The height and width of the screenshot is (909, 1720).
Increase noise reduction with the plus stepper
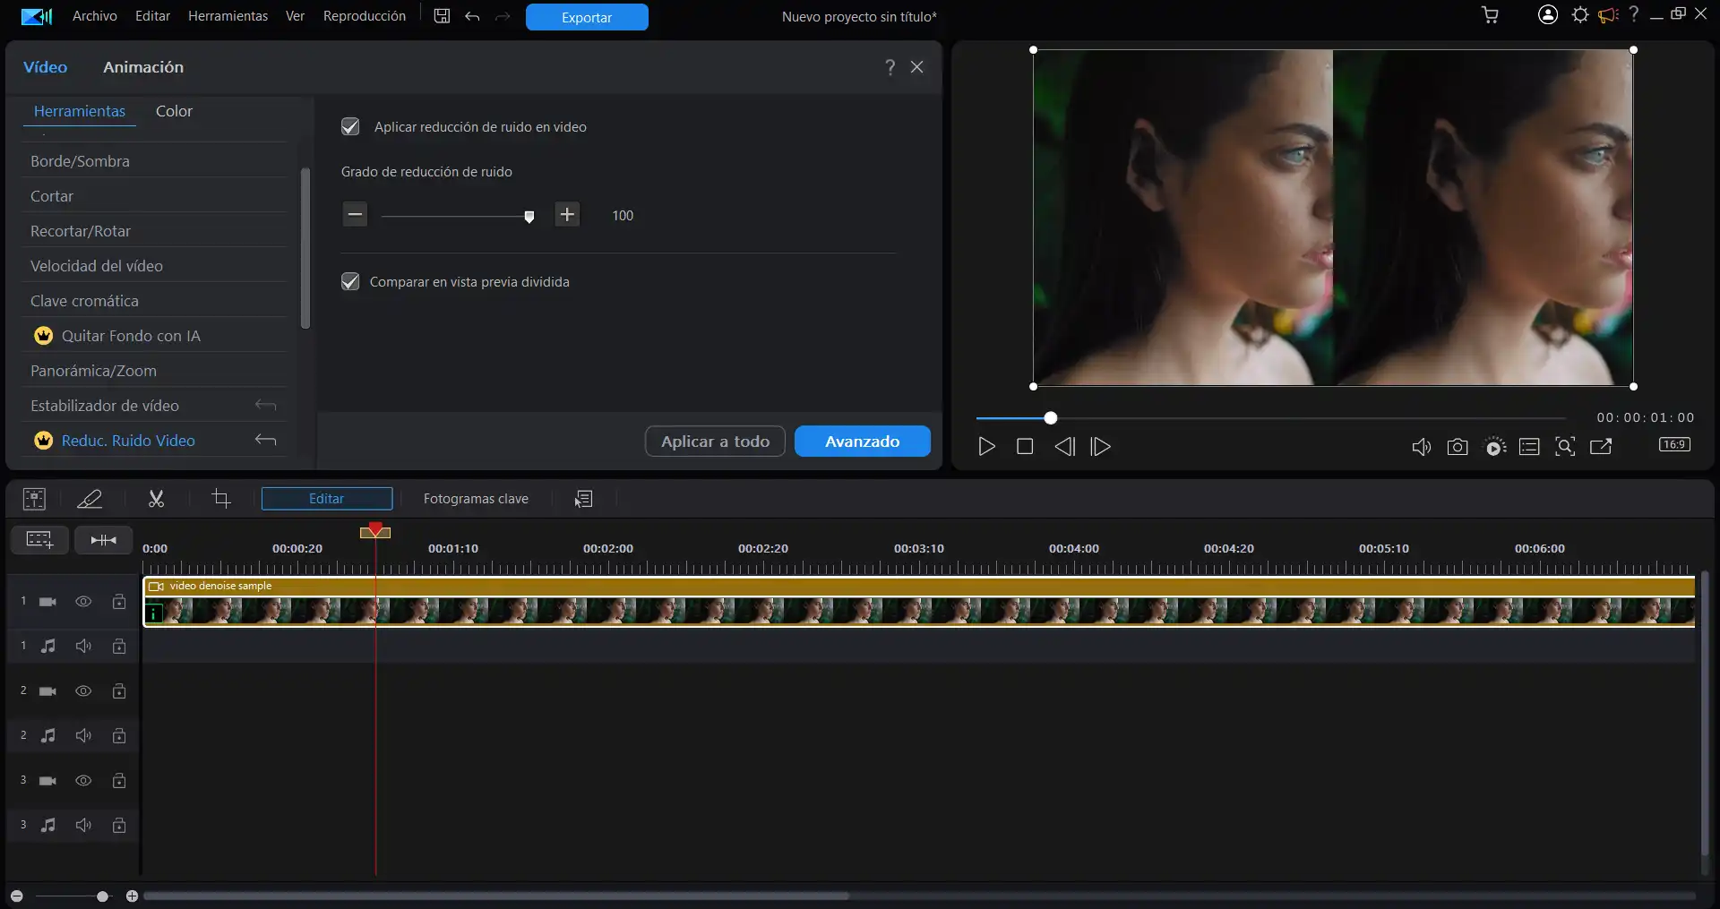567,215
